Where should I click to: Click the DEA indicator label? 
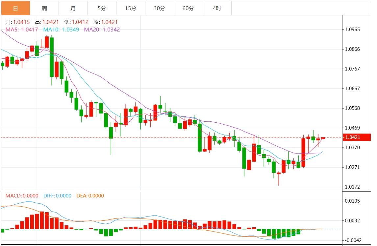pos(90,196)
